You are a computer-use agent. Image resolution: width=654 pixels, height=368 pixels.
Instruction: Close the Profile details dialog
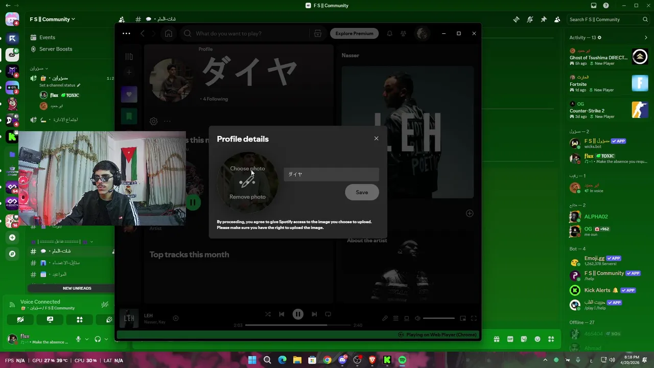pos(376,139)
